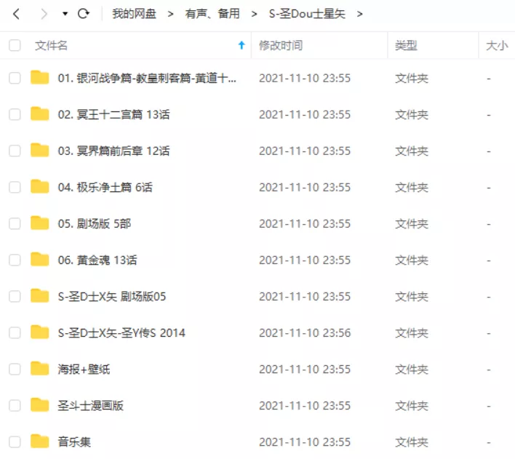Screen dimensions: 515x459
Task: Sort by 修改时间 column header
Action: [x=281, y=45]
